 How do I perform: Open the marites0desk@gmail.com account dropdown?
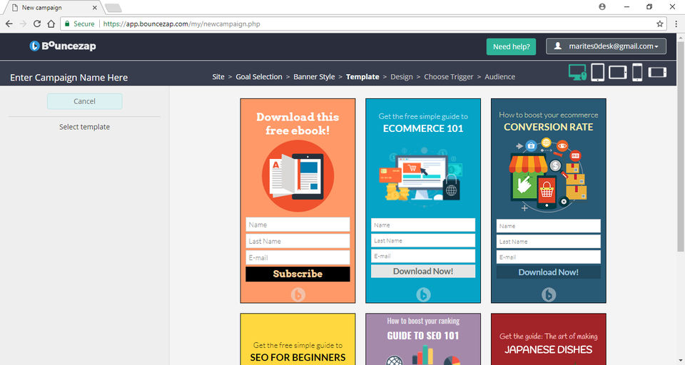(x=606, y=46)
